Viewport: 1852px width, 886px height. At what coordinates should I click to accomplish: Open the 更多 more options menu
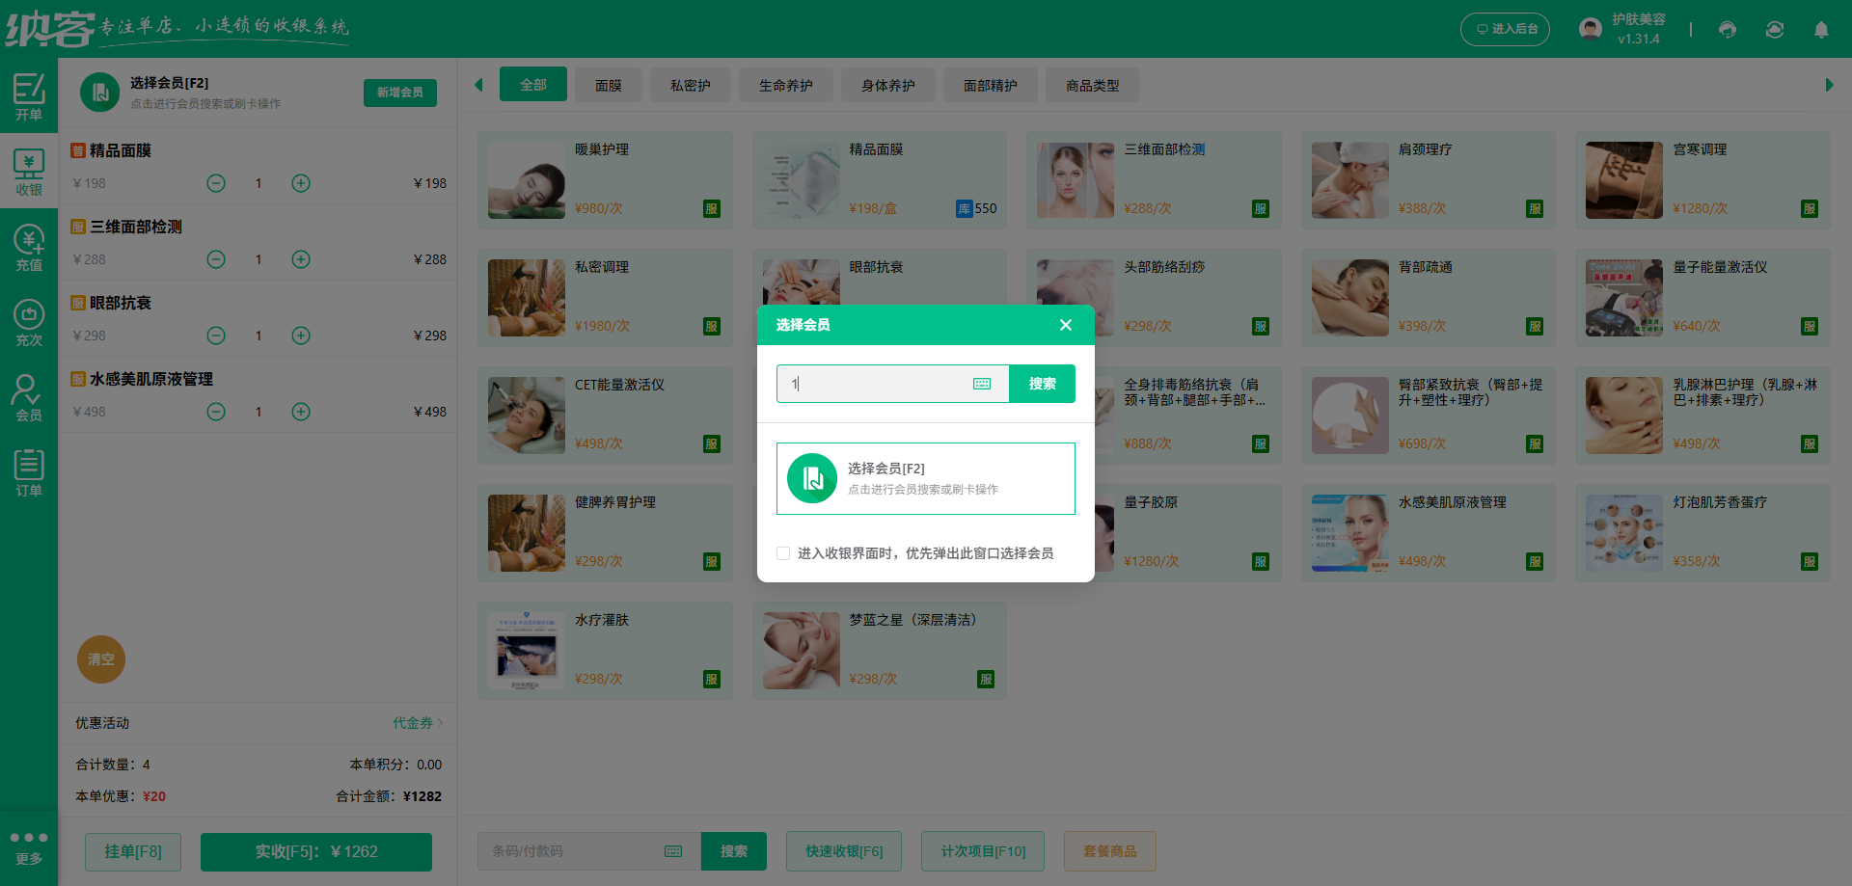tap(28, 846)
